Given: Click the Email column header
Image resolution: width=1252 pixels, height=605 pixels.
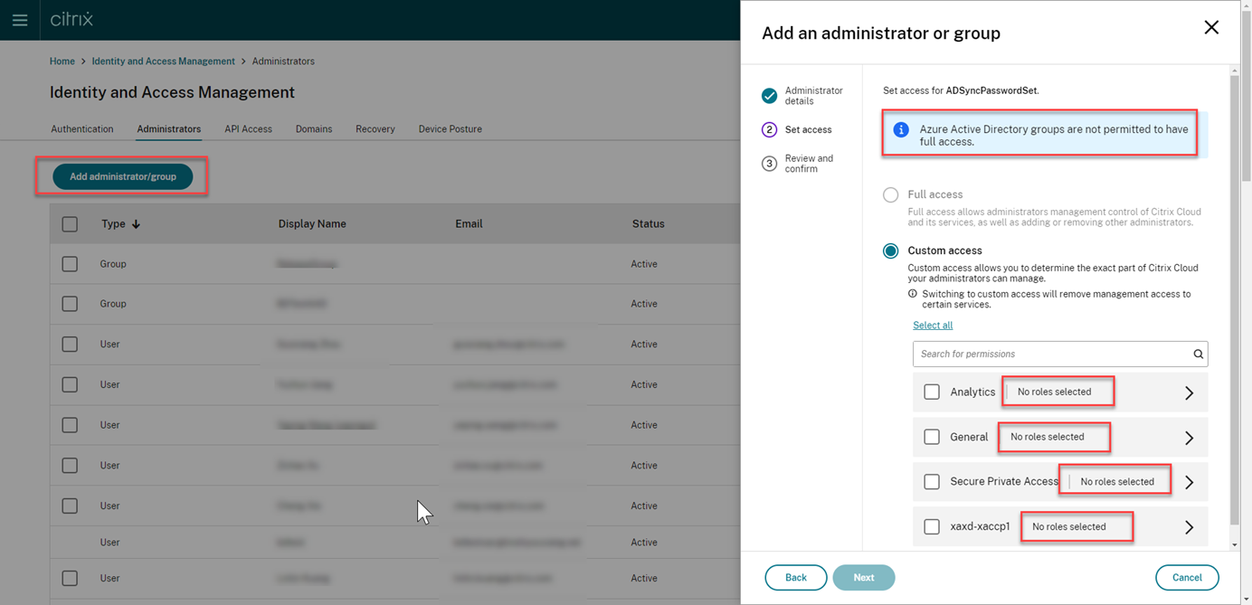Looking at the screenshot, I should click(x=469, y=224).
